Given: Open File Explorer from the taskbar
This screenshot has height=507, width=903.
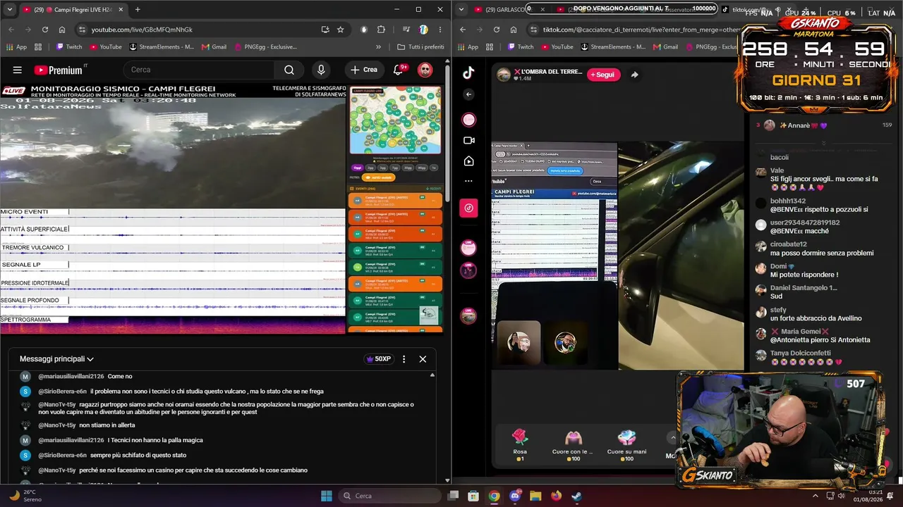Looking at the screenshot, I should pos(535,496).
